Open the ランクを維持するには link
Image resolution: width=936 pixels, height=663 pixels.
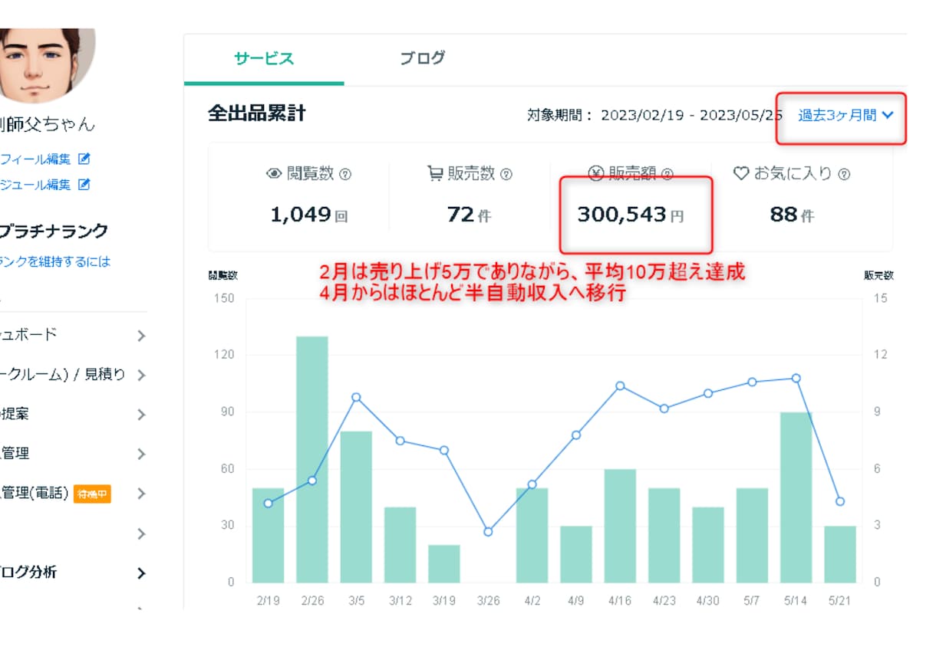point(55,262)
